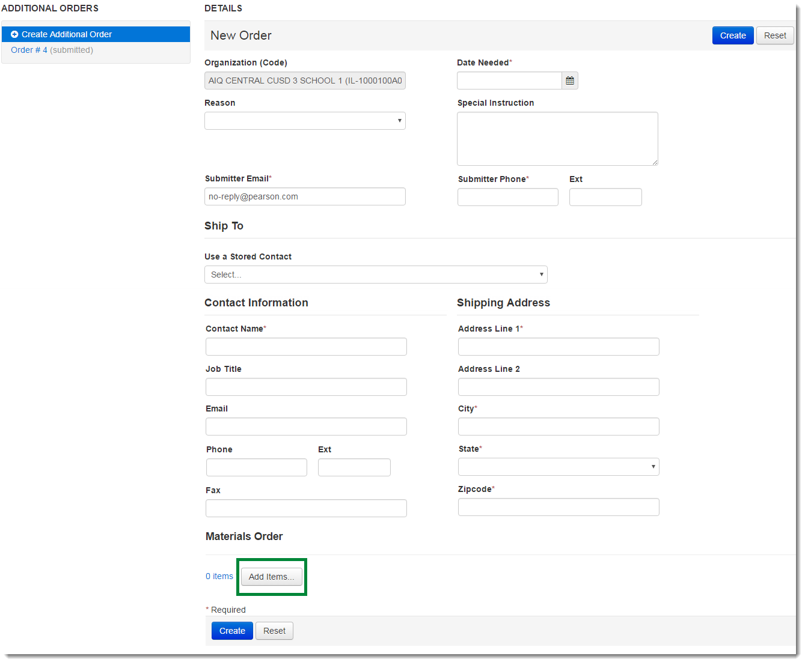
Task: Open the Use a Stored Contact dropdown
Action: point(376,275)
